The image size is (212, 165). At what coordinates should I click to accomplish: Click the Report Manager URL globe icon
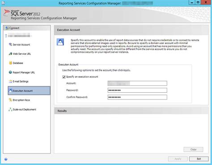10,72
